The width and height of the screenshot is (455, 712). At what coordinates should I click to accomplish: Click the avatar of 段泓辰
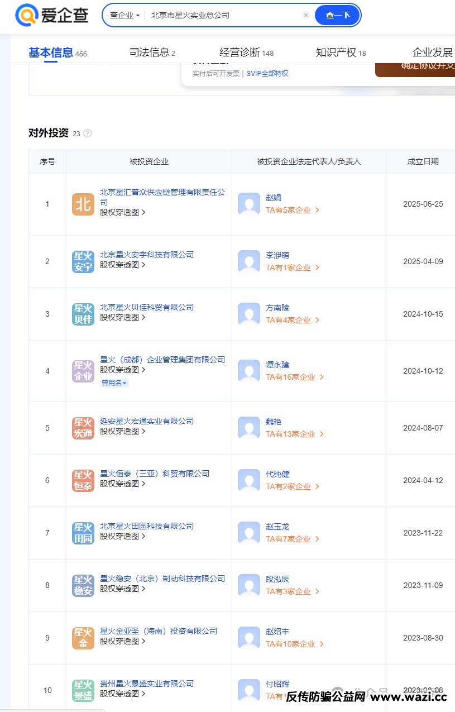[249, 585]
